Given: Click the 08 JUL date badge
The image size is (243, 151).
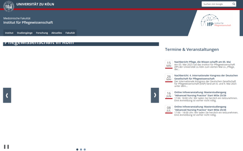Looking at the screenshot, I should (169, 109).
